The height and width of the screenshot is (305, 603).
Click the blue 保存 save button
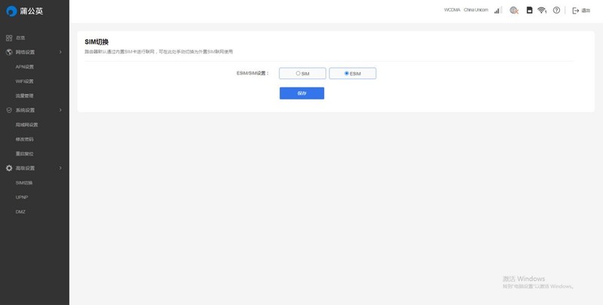pos(302,93)
